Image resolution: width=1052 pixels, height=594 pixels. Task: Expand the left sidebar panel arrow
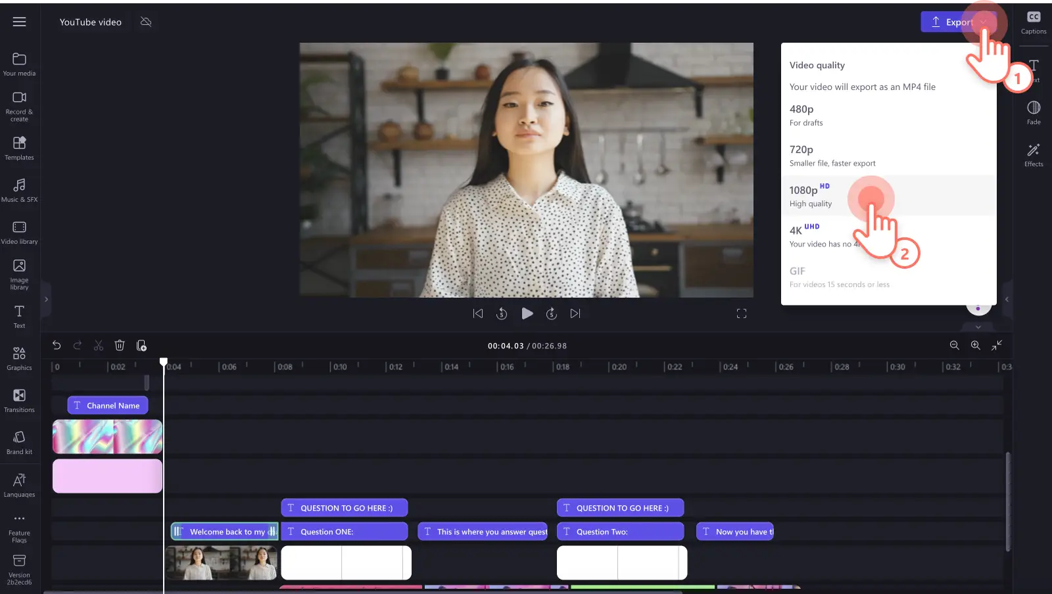46,299
